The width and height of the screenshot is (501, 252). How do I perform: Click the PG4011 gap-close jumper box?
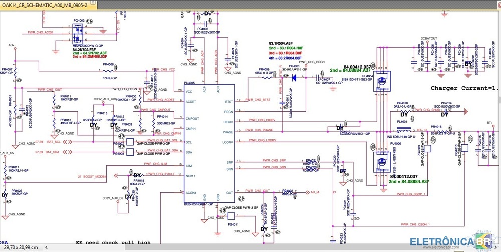231,216
